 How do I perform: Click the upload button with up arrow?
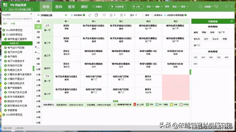click(138, 7)
